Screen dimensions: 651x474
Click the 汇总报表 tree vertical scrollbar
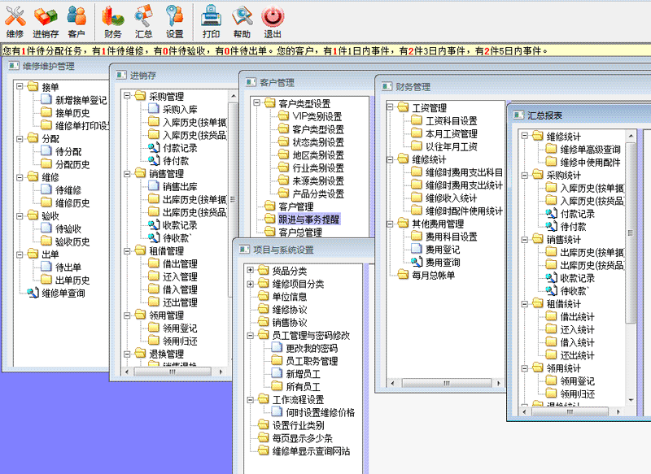pos(630,244)
